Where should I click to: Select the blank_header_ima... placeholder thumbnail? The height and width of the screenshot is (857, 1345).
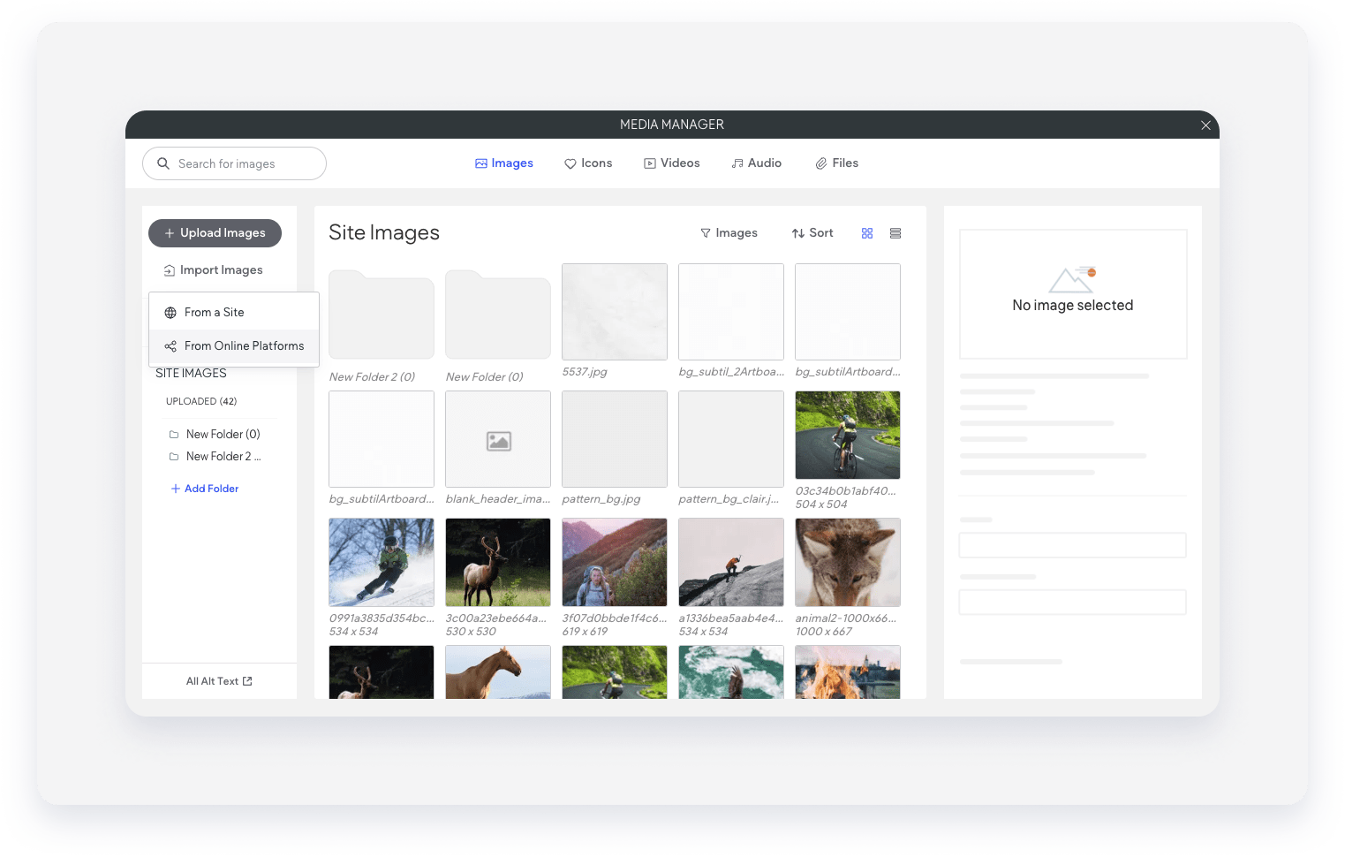[x=498, y=439]
